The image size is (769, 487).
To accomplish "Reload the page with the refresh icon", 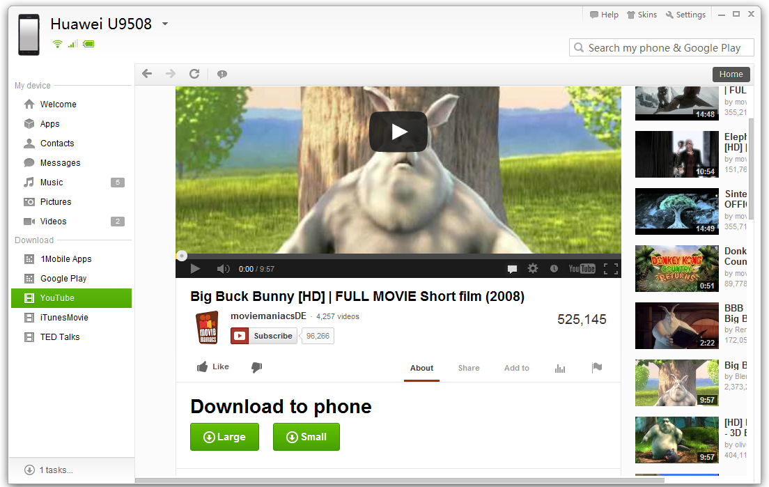I will coord(194,74).
